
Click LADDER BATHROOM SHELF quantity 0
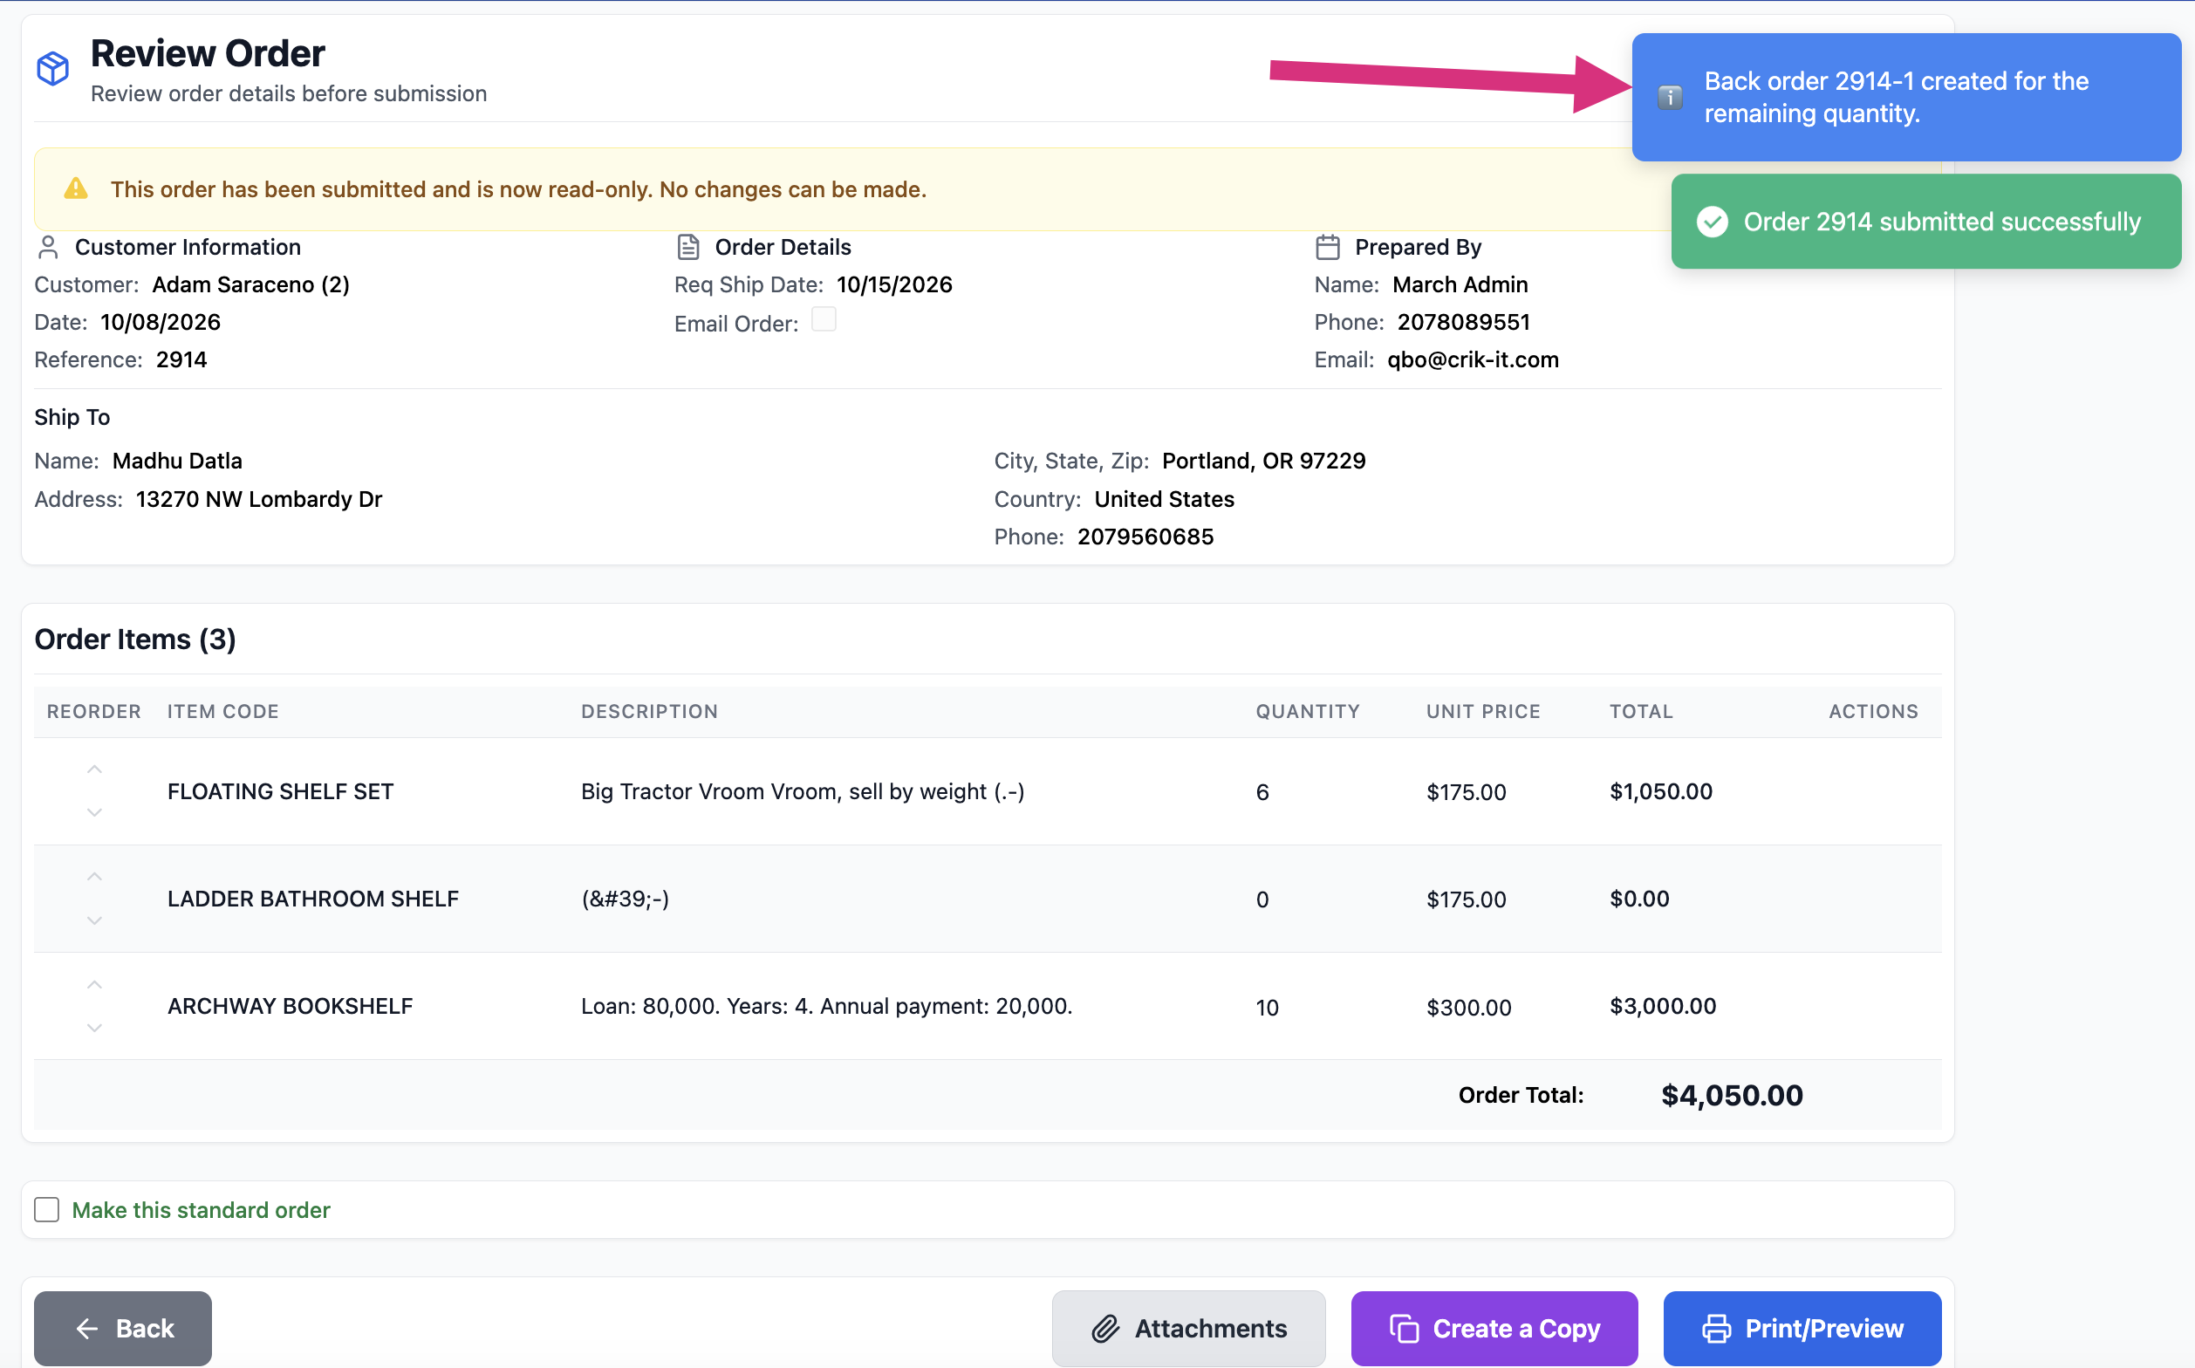(x=1262, y=899)
